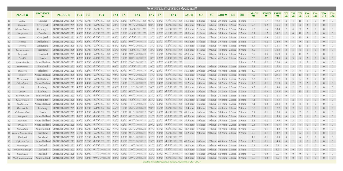
Task: Click the icon below the FSUM header
Action: tap(277, 17)
